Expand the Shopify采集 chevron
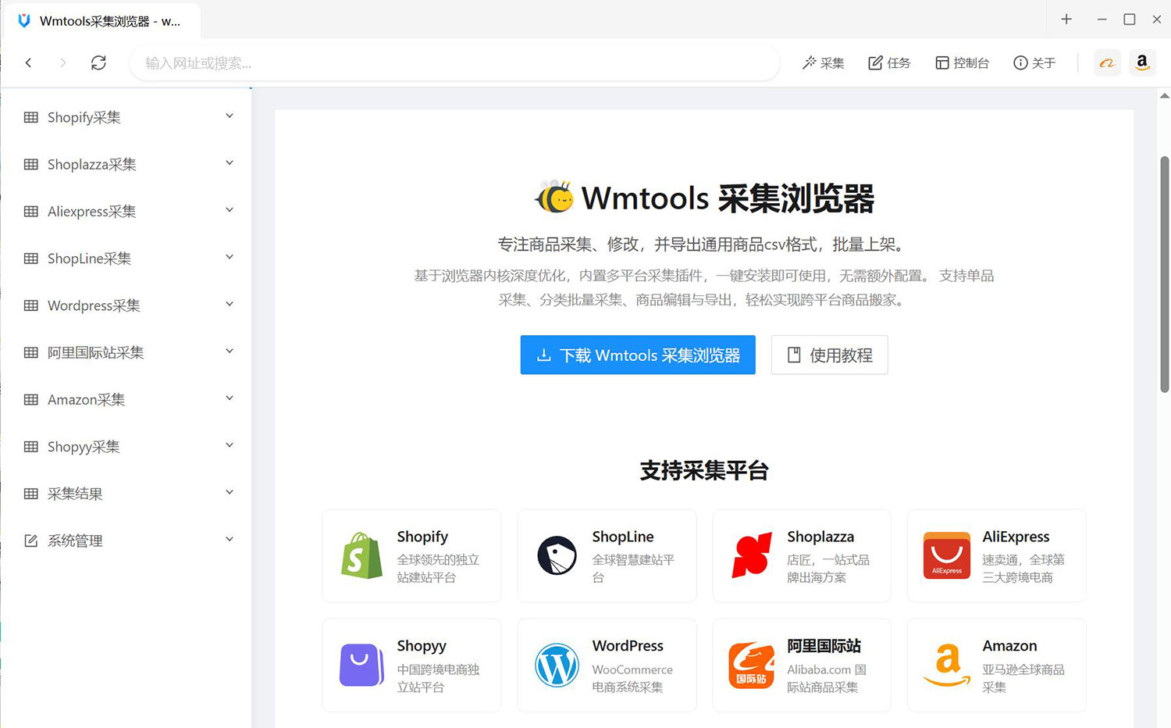 click(x=230, y=116)
